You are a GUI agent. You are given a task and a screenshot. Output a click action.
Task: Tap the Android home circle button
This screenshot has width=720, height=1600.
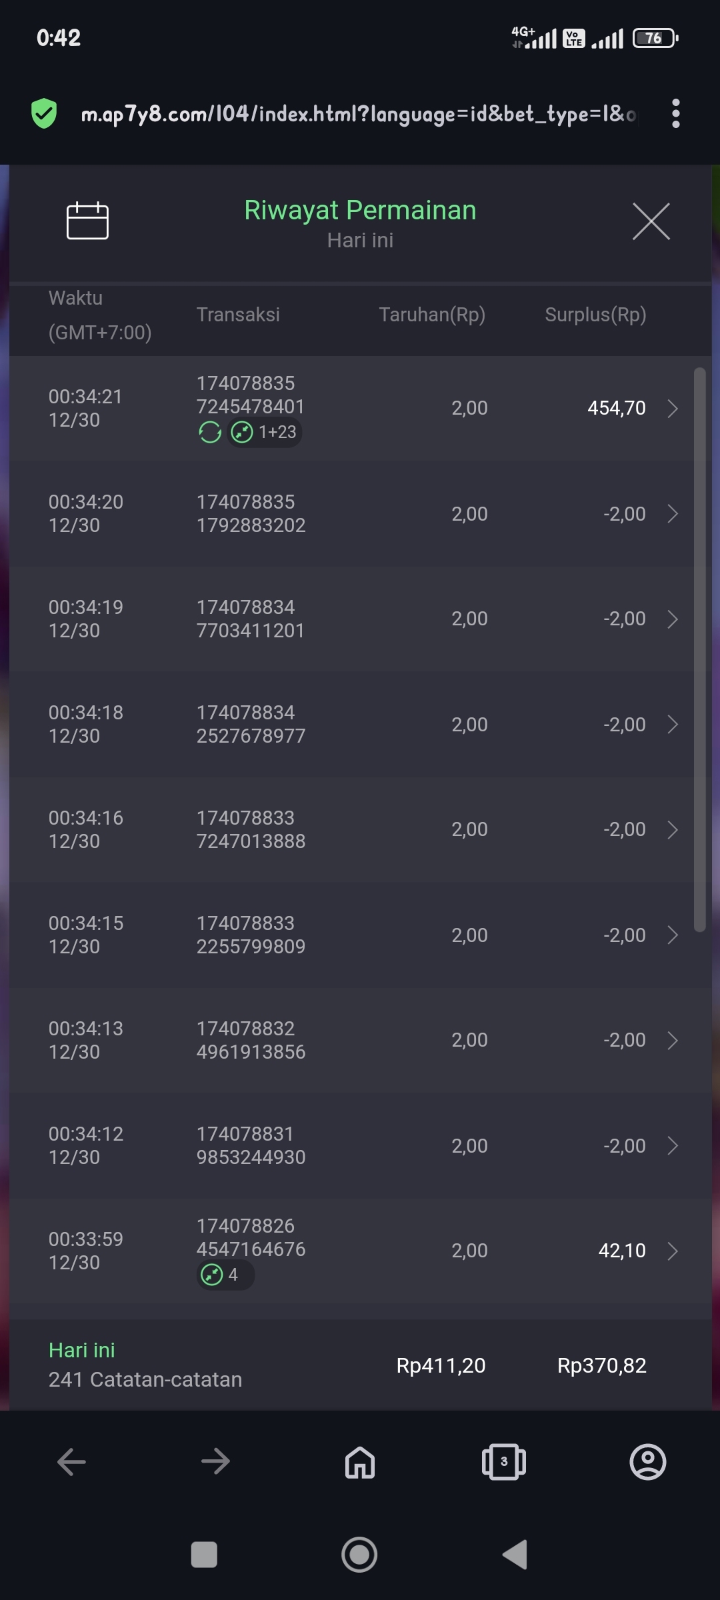click(359, 1555)
